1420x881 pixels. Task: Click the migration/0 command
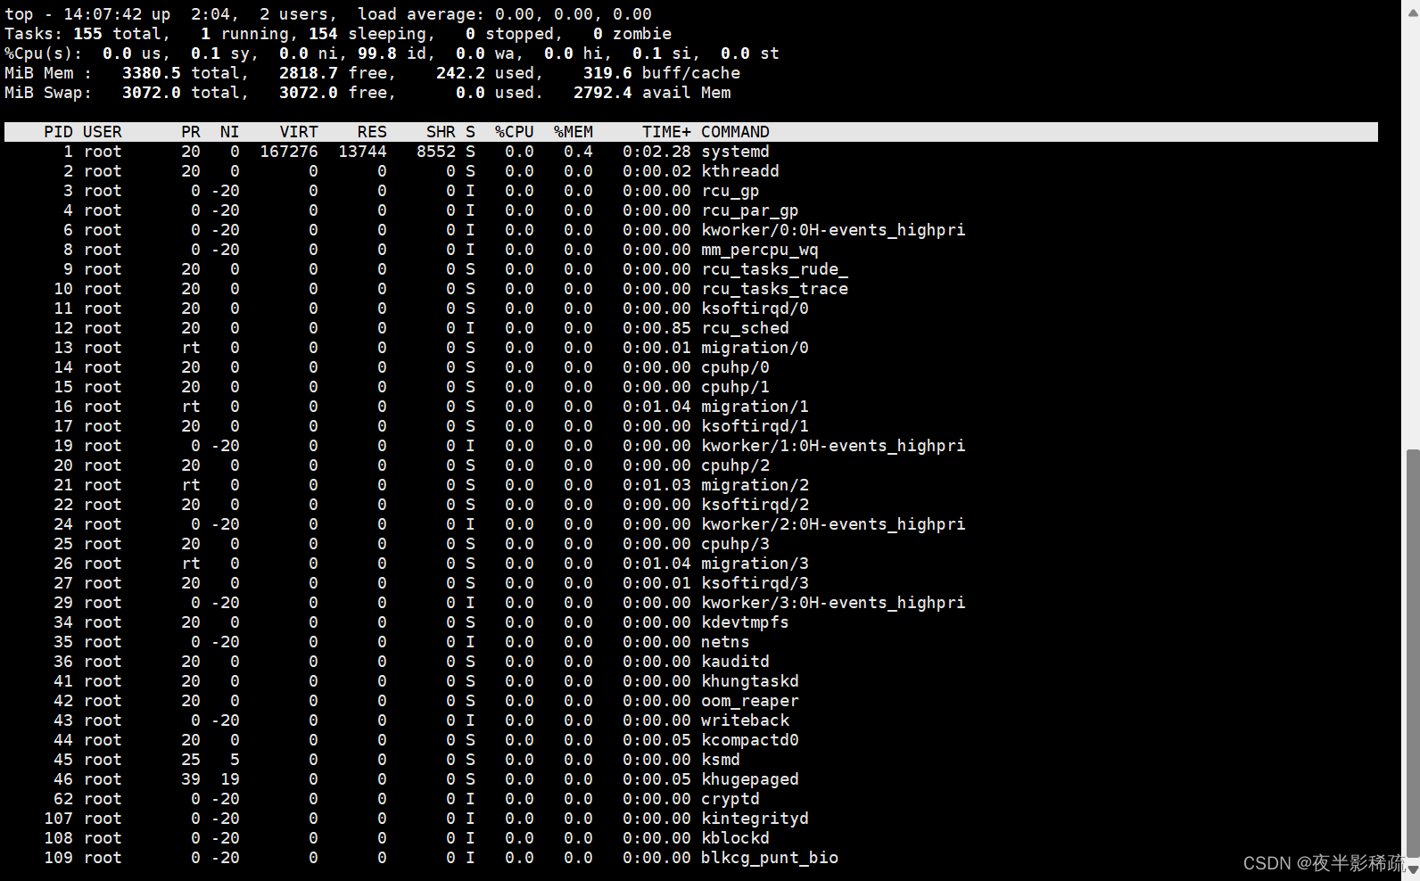coord(755,348)
